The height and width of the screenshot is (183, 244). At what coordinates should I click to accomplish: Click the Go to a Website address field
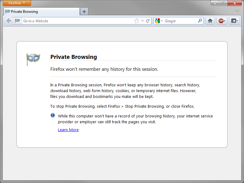pyautogui.click(x=76, y=21)
